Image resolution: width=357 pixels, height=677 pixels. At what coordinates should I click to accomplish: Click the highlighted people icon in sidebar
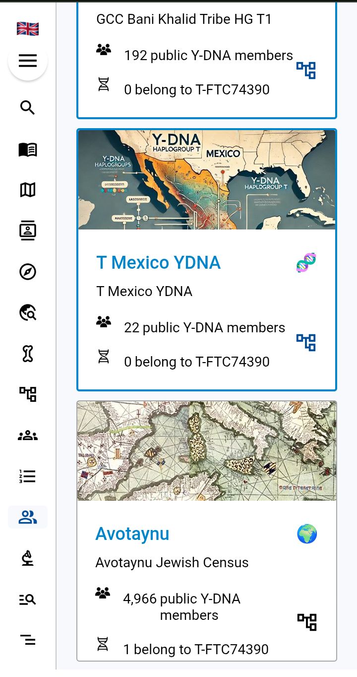pyautogui.click(x=28, y=517)
